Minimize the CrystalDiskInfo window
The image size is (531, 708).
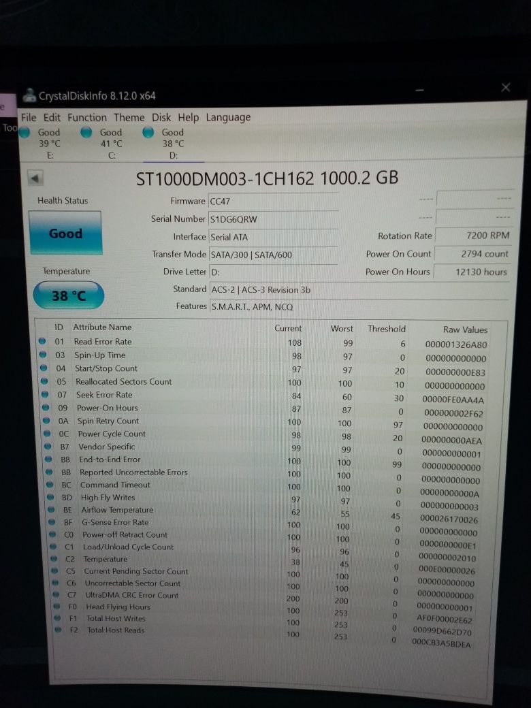click(x=420, y=91)
